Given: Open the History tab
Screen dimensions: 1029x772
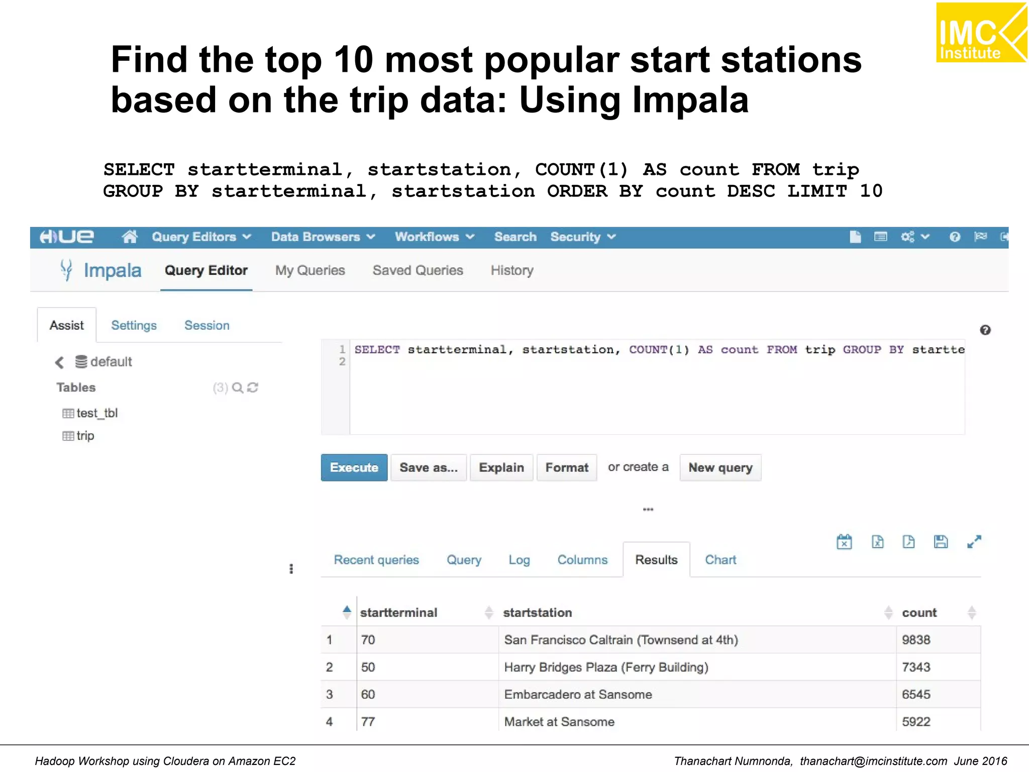Looking at the screenshot, I should (512, 270).
